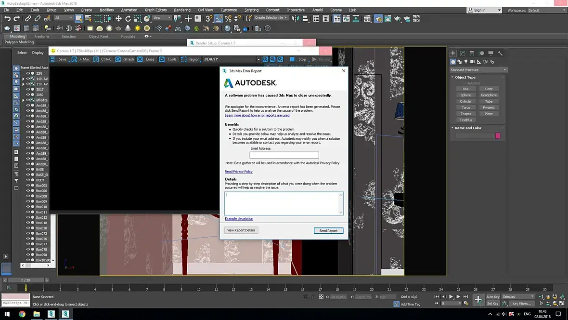Open Select by Name list icon
The height and width of the screenshot is (320, 568).
(x=88, y=18)
